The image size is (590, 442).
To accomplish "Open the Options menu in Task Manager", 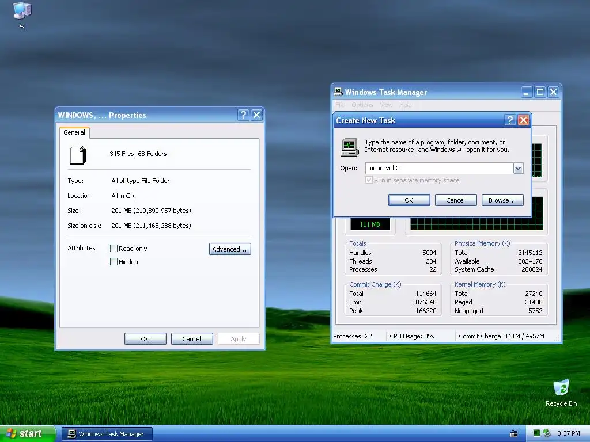I will point(362,105).
